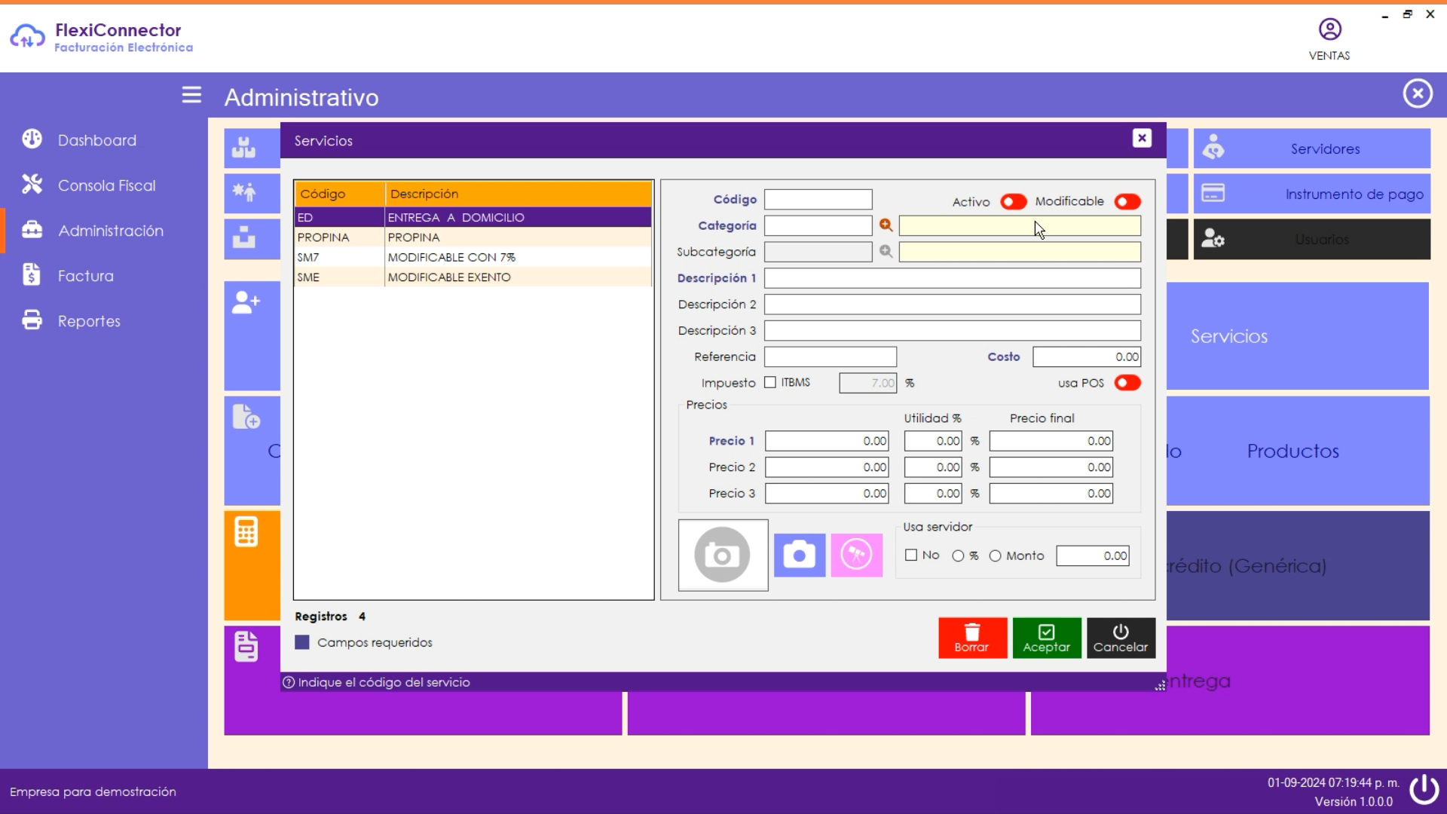The width and height of the screenshot is (1447, 814).
Task: Click the FlexiConnector cloud logo
Action: click(27, 36)
